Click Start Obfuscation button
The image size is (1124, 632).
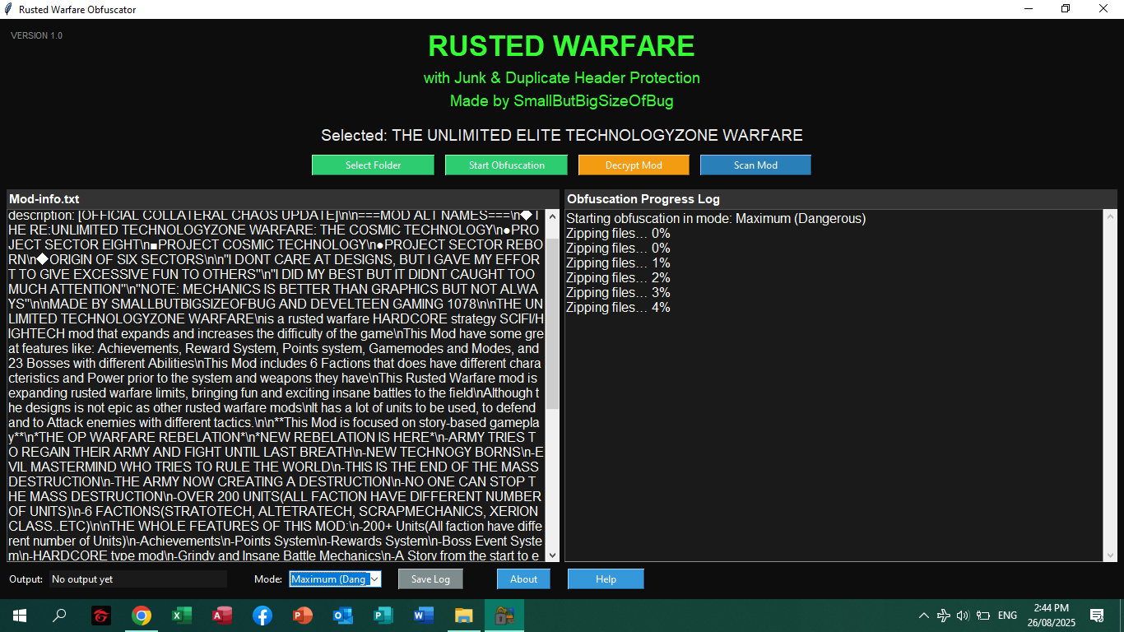506,165
